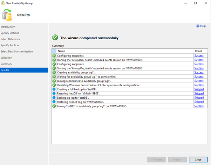211x165 pixels.
Task: Click the green success icon beside 'Creating availability group'
Action: tap(54, 72)
